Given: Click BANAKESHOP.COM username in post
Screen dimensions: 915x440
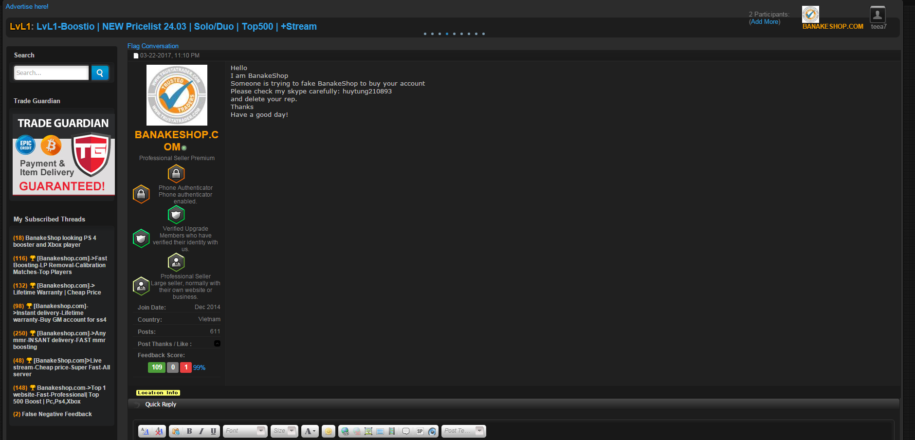Looking at the screenshot, I should coord(177,141).
